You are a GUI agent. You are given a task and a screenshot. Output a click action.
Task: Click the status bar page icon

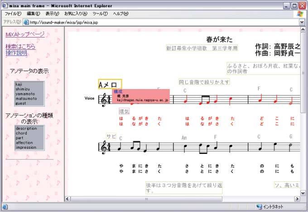5,207
